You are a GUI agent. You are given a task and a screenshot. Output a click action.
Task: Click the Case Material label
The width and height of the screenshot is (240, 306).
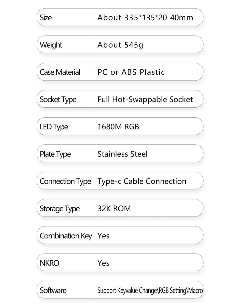60,72
